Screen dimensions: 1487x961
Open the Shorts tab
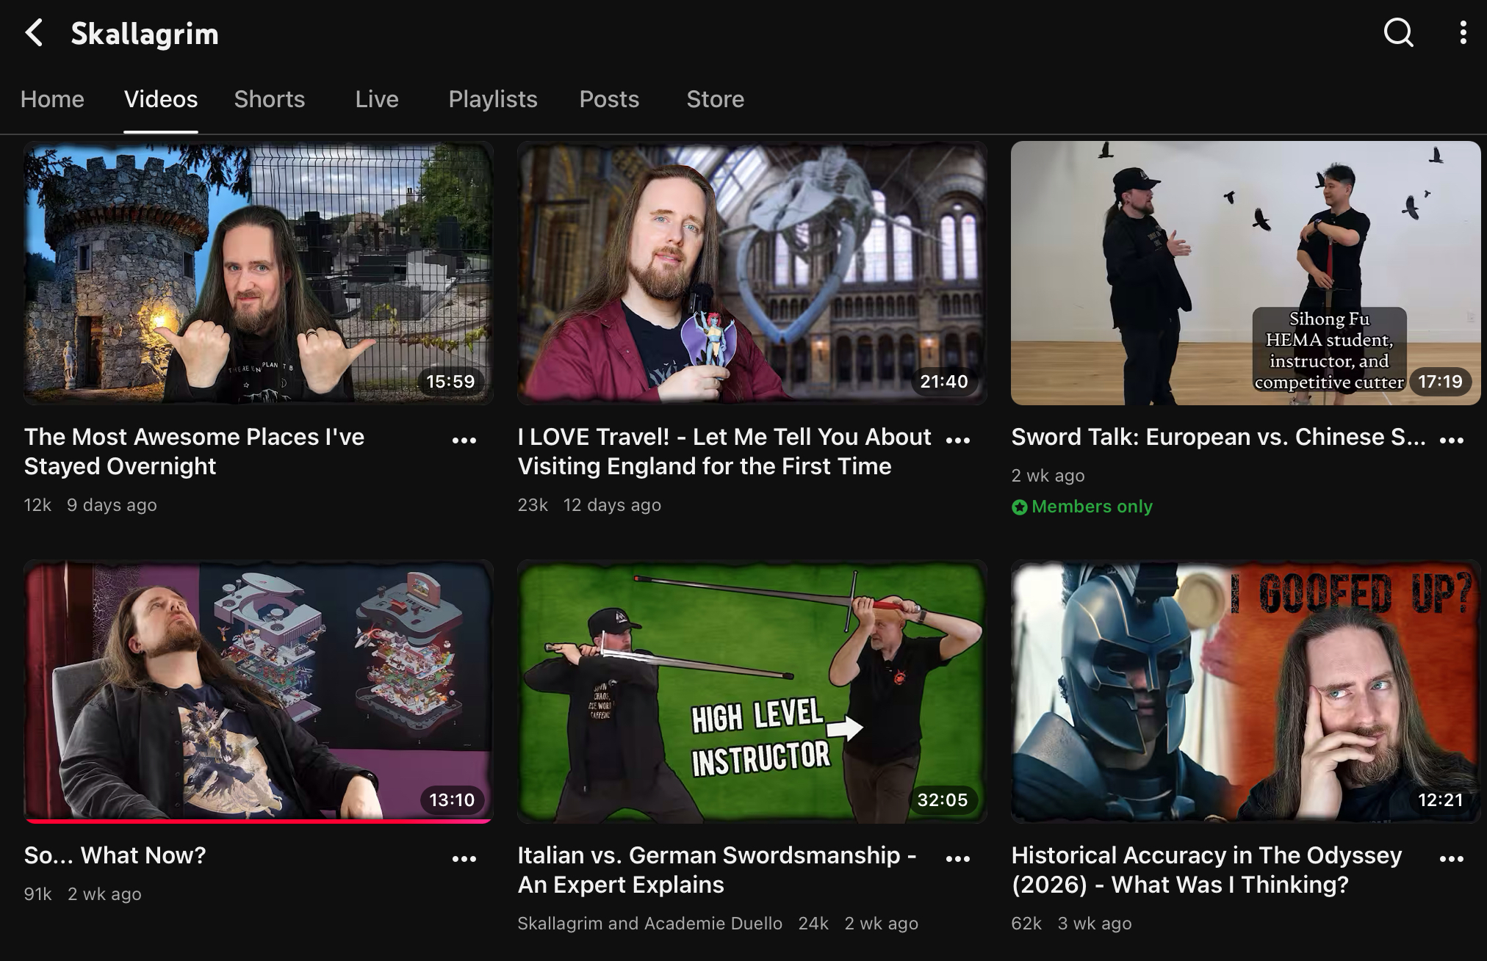[x=270, y=99]
